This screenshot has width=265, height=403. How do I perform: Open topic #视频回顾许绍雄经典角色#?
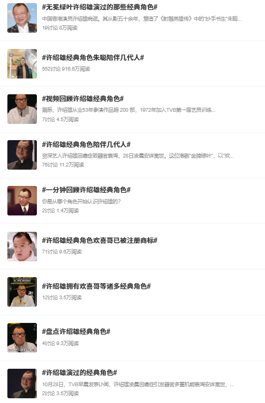tap(83, 99)
